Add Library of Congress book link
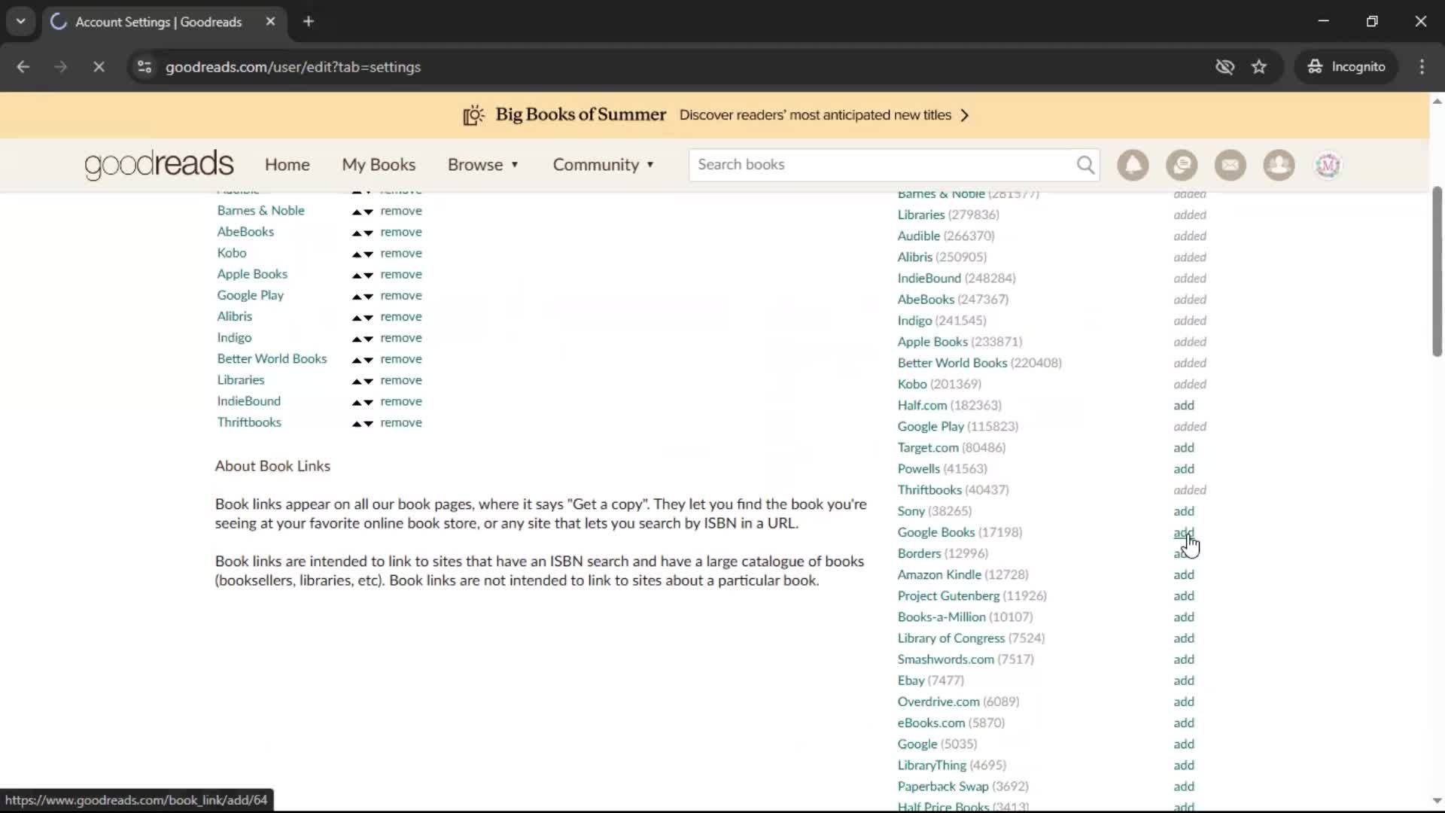 1184,638
